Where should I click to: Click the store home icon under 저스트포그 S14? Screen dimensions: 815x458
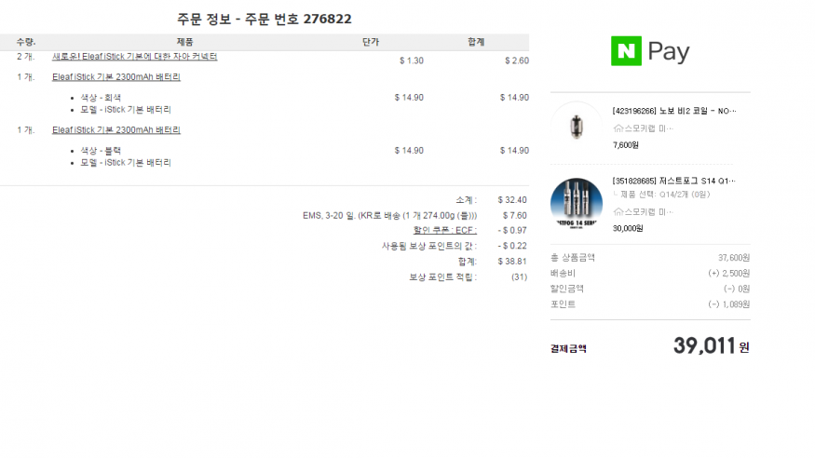[618, 212]
